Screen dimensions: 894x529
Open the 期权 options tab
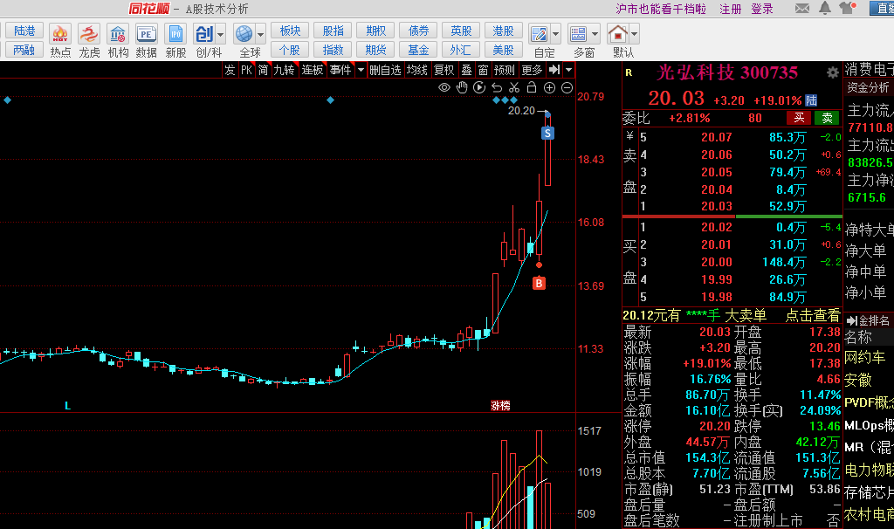pyautogui.click(x=375, y=31)
